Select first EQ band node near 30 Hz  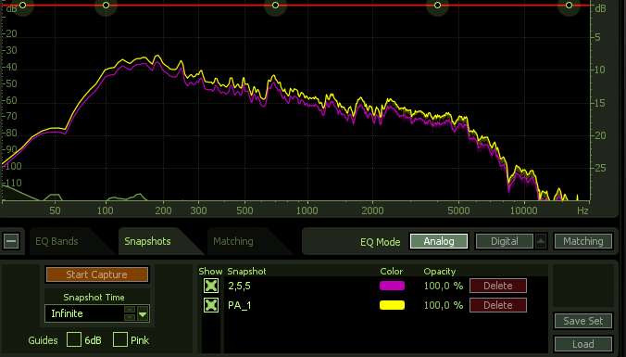coord(23,6)
